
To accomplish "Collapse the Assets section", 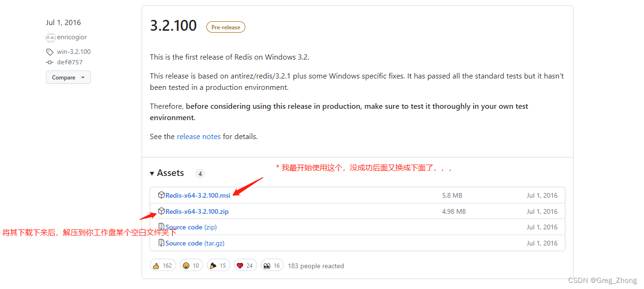I will 167,173.
